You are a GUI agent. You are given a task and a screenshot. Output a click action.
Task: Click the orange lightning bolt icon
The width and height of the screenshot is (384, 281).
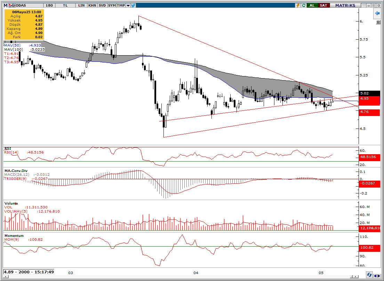click(298, 5)
